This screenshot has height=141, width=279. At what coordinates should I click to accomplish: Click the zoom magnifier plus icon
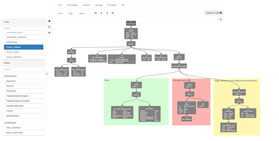pos(49,33)
